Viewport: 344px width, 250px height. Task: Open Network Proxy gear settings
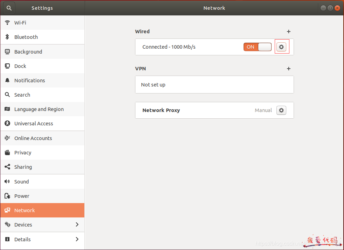tap(281, 110)
